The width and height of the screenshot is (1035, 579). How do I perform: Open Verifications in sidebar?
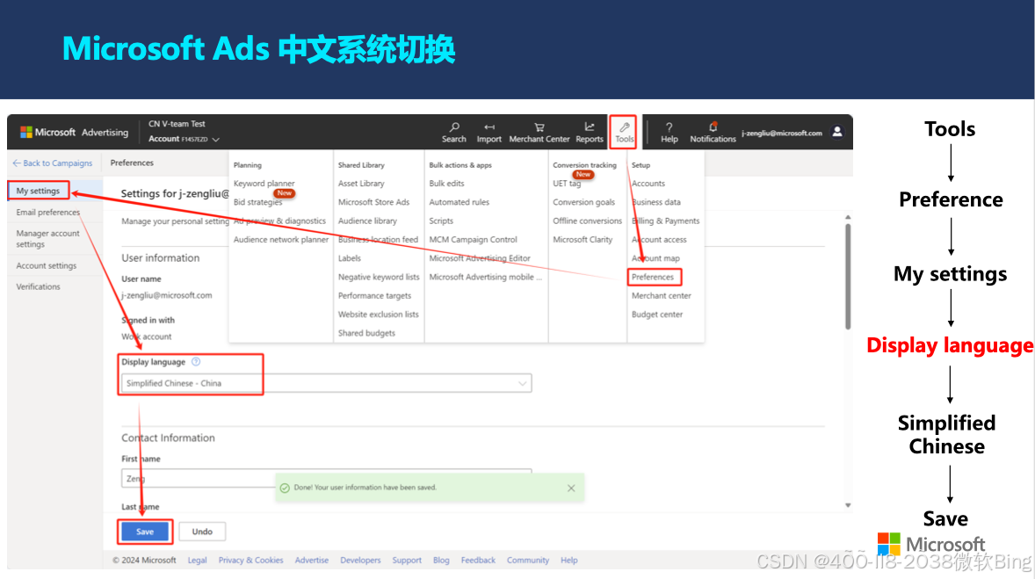[x=38, y=286]
